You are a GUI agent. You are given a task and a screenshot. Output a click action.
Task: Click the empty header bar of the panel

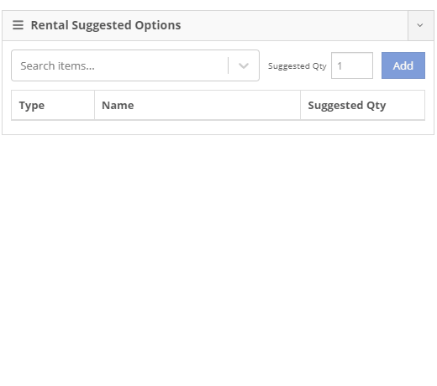[x=294, y=25]
